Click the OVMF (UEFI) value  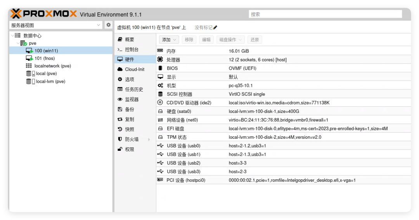point(242,68)
